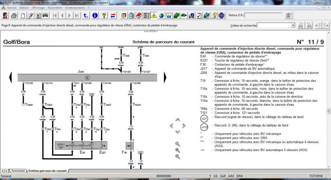
Task: Click the blue return-up arrow icon
Action: click(86, 15)
